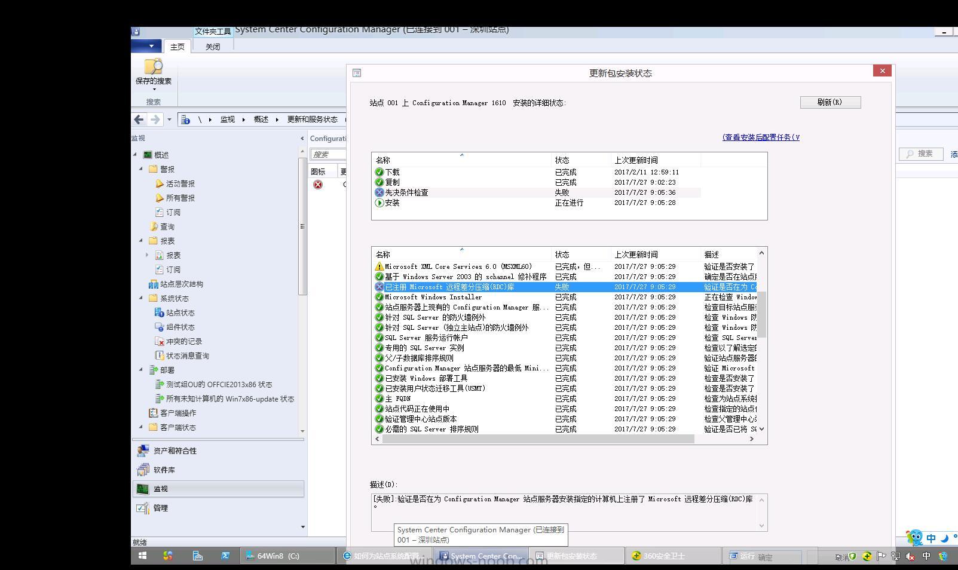Collapse the 警报 tree node
The width and height of the screenshot is (958, 570).
click(141, 168)
